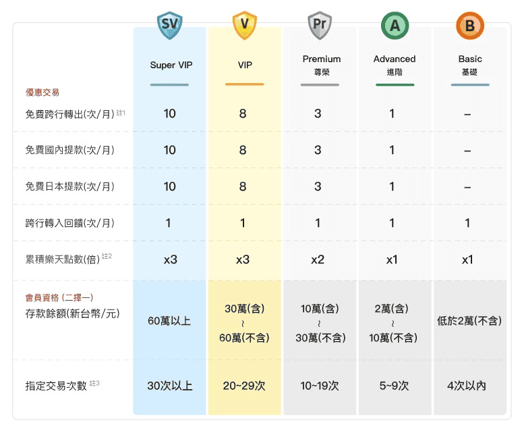This screenshot has height=427, width=520.
Task: Click the 30萬(含) VIP balance text
Action: tap(244, 309)
